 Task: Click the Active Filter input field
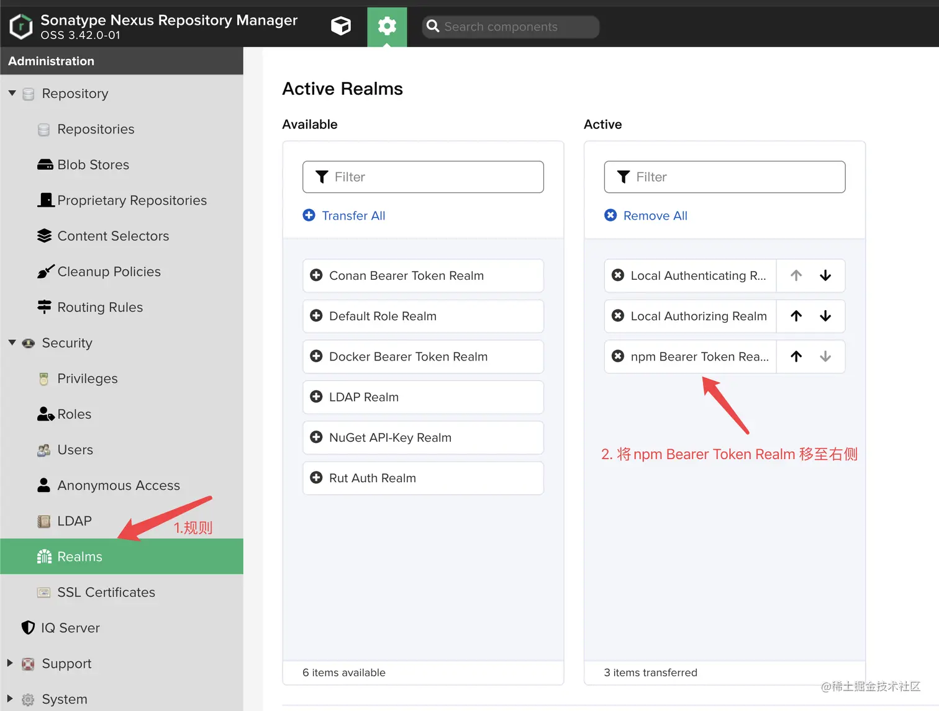click(725, 177)
